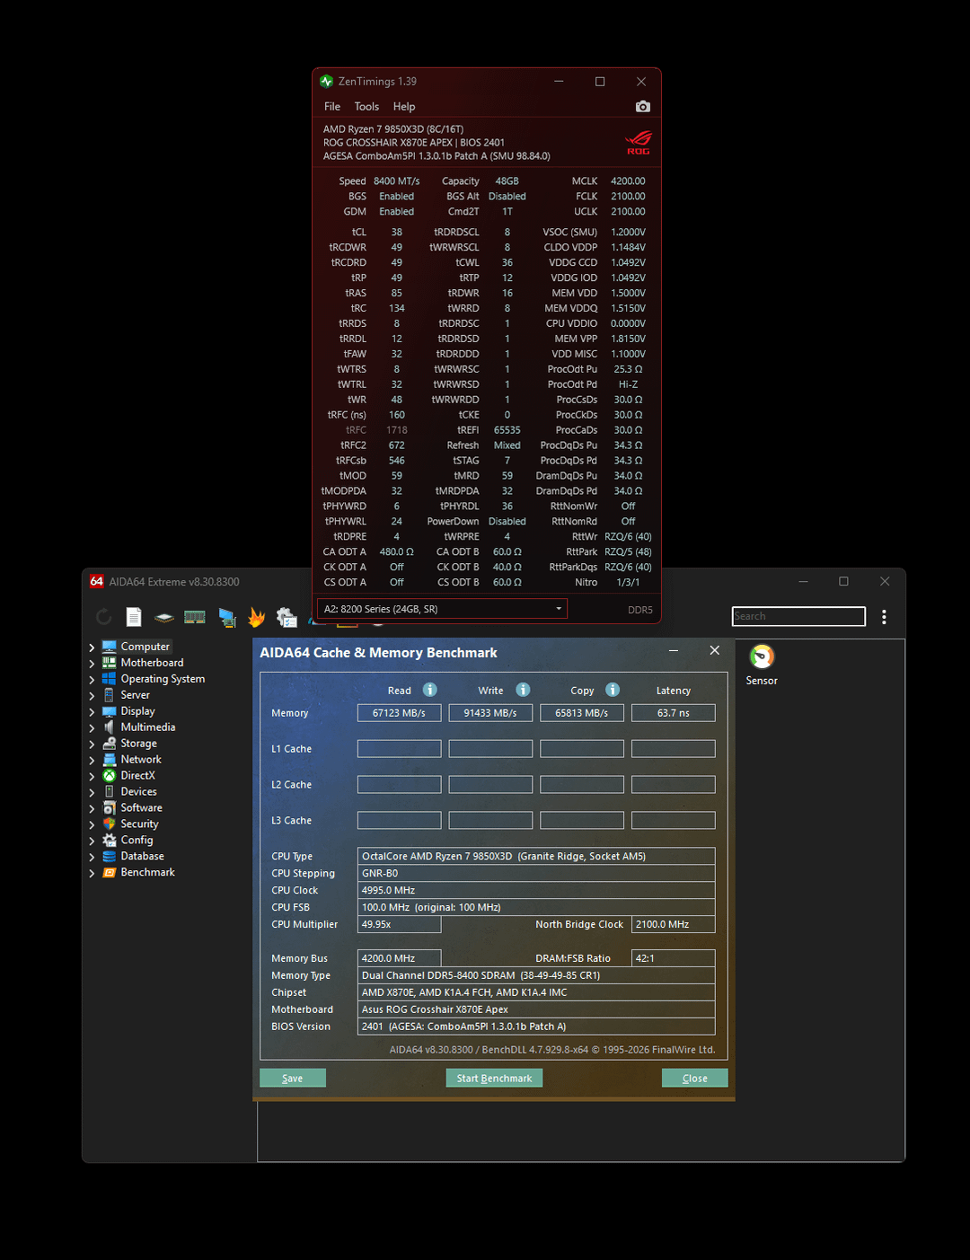Viewport: 970px width, 1260px height.
Task: Close the Cache & Memory Benchmark dialog with X
Action: 715,650
